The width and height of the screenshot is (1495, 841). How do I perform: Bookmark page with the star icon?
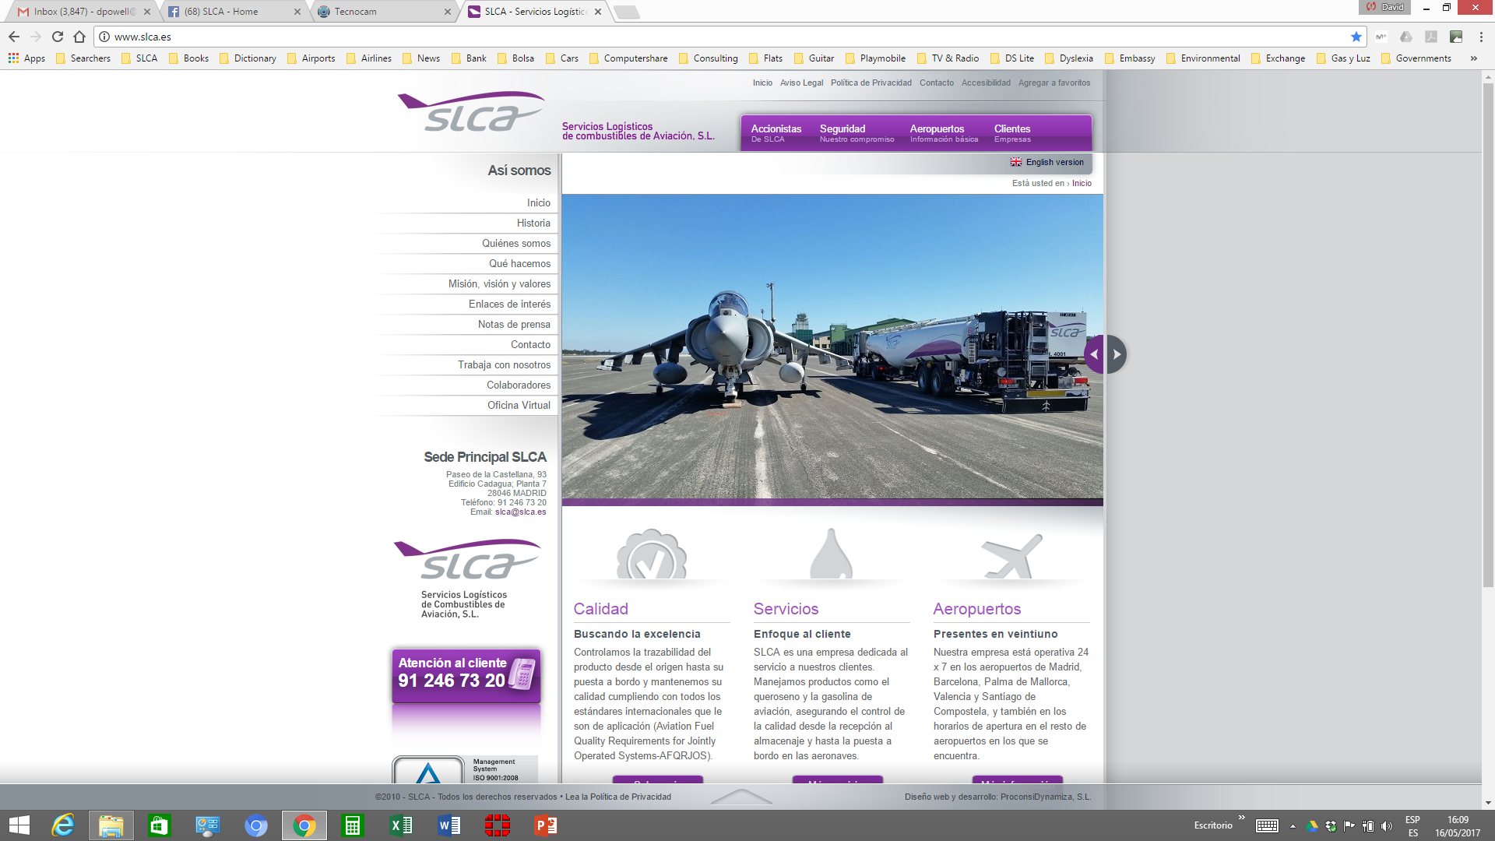pos(1356,37)
